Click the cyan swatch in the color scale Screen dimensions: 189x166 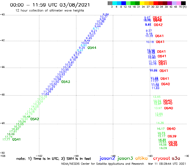[115, 3]
